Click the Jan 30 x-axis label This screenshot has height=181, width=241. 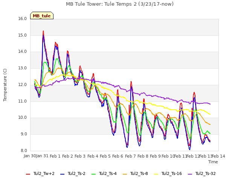tap(30, 156)
